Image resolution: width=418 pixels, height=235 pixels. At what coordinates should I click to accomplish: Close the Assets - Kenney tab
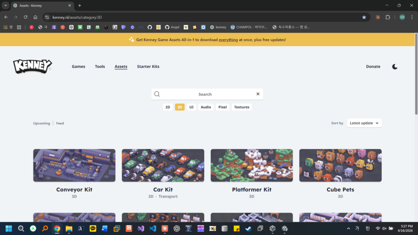pyautogui.click(x=69, y=6)
